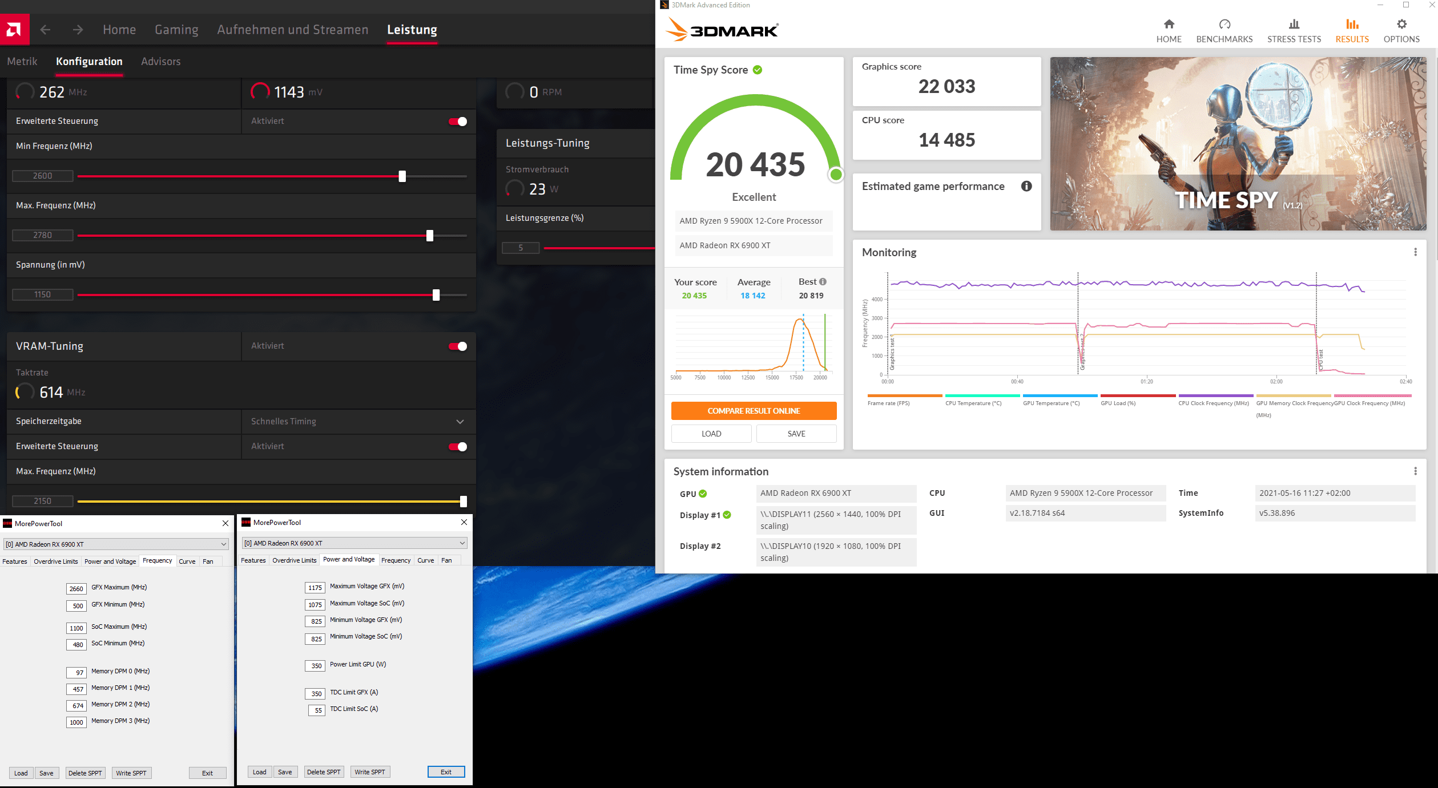Click Power Limit GPU 350 field
Viewport: 1438px width, 788px height.
click(315, 666)
